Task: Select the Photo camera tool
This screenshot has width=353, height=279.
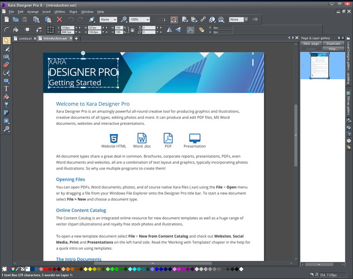Action: click(x=6, y=57)
